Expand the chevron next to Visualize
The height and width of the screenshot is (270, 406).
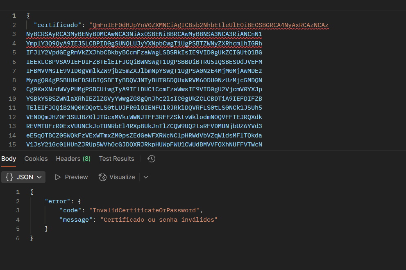(x=146, y=177)
